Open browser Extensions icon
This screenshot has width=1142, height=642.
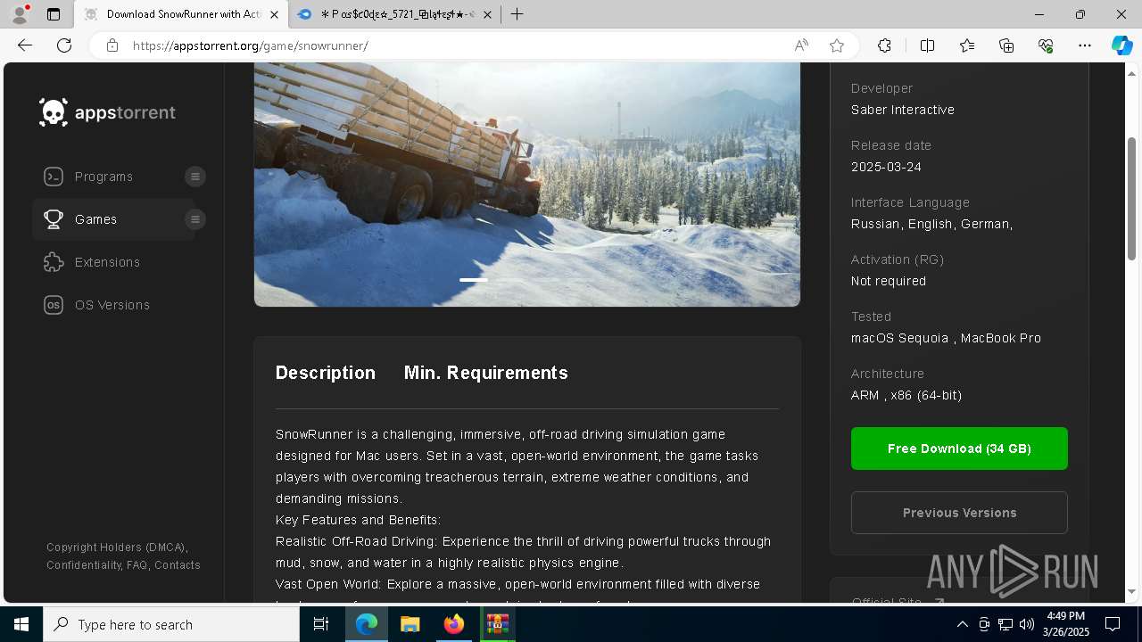(x=884, y=45)
